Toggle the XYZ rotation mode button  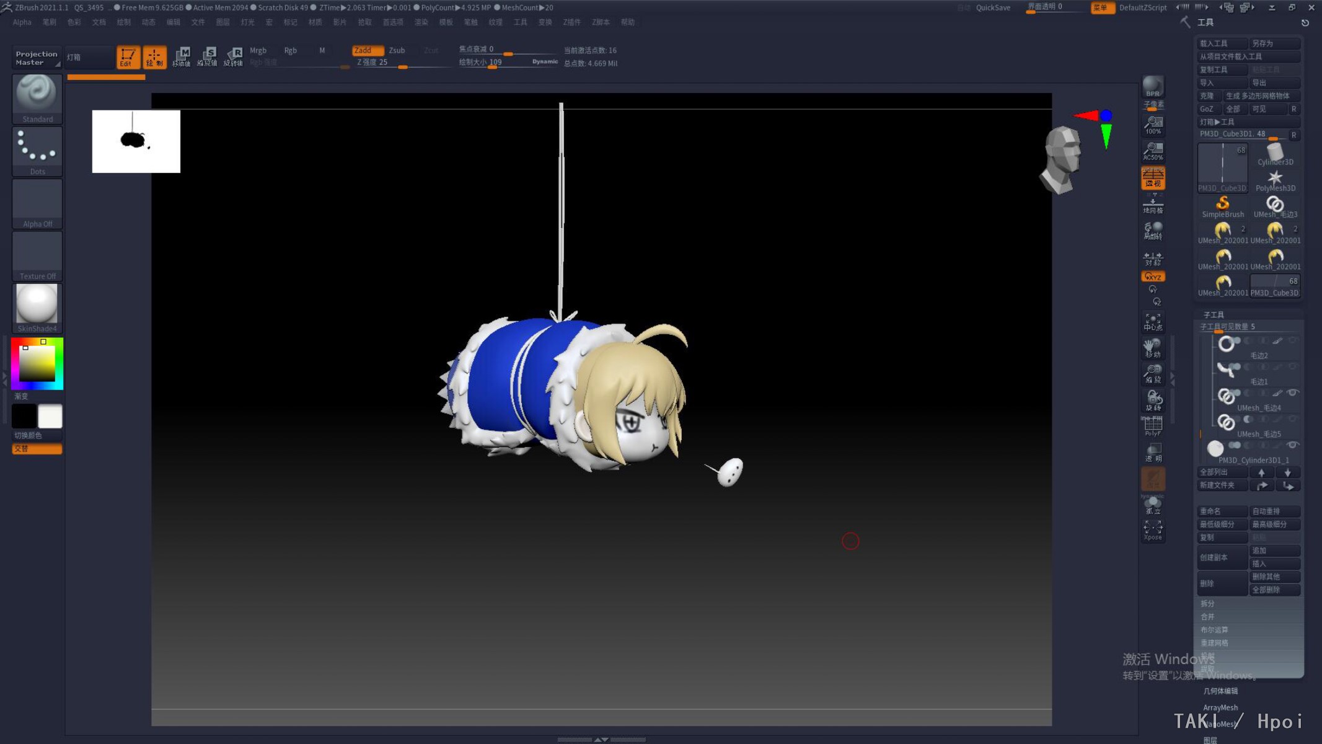tap(1153, 277)
